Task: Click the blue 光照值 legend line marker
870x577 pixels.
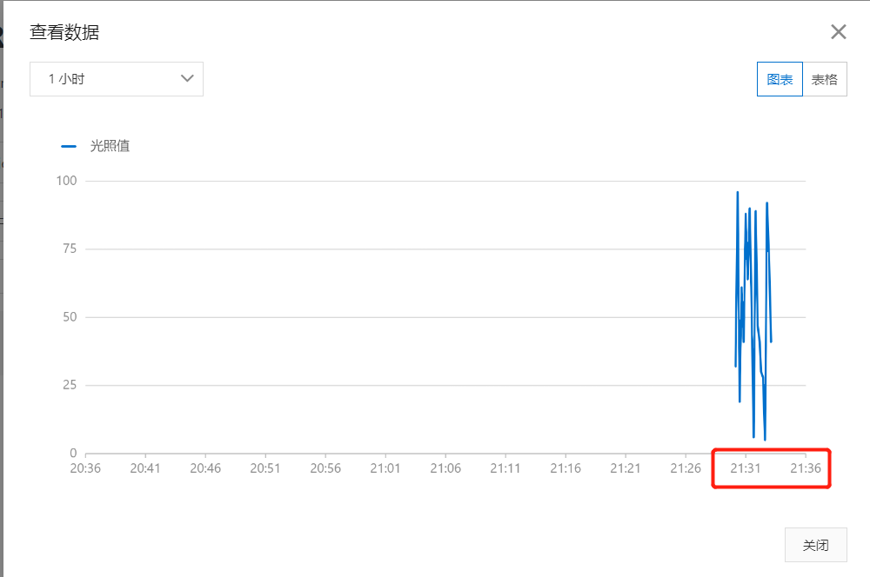Action: point(68,146)
